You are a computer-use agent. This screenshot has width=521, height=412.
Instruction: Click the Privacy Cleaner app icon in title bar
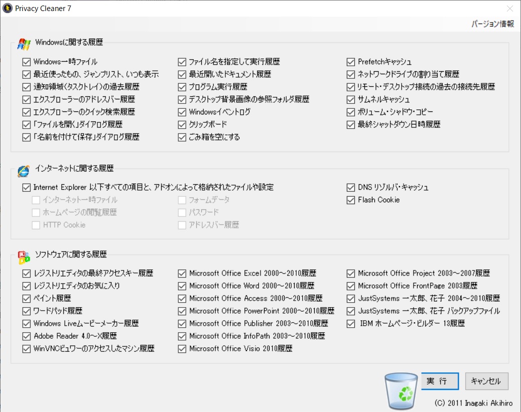pos(8,9)
